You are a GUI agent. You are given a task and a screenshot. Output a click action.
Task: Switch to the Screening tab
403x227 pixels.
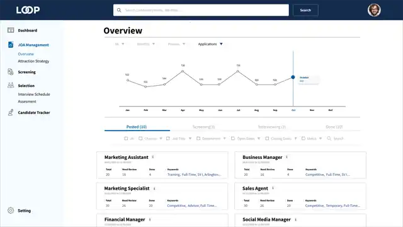tap(204, 127)
